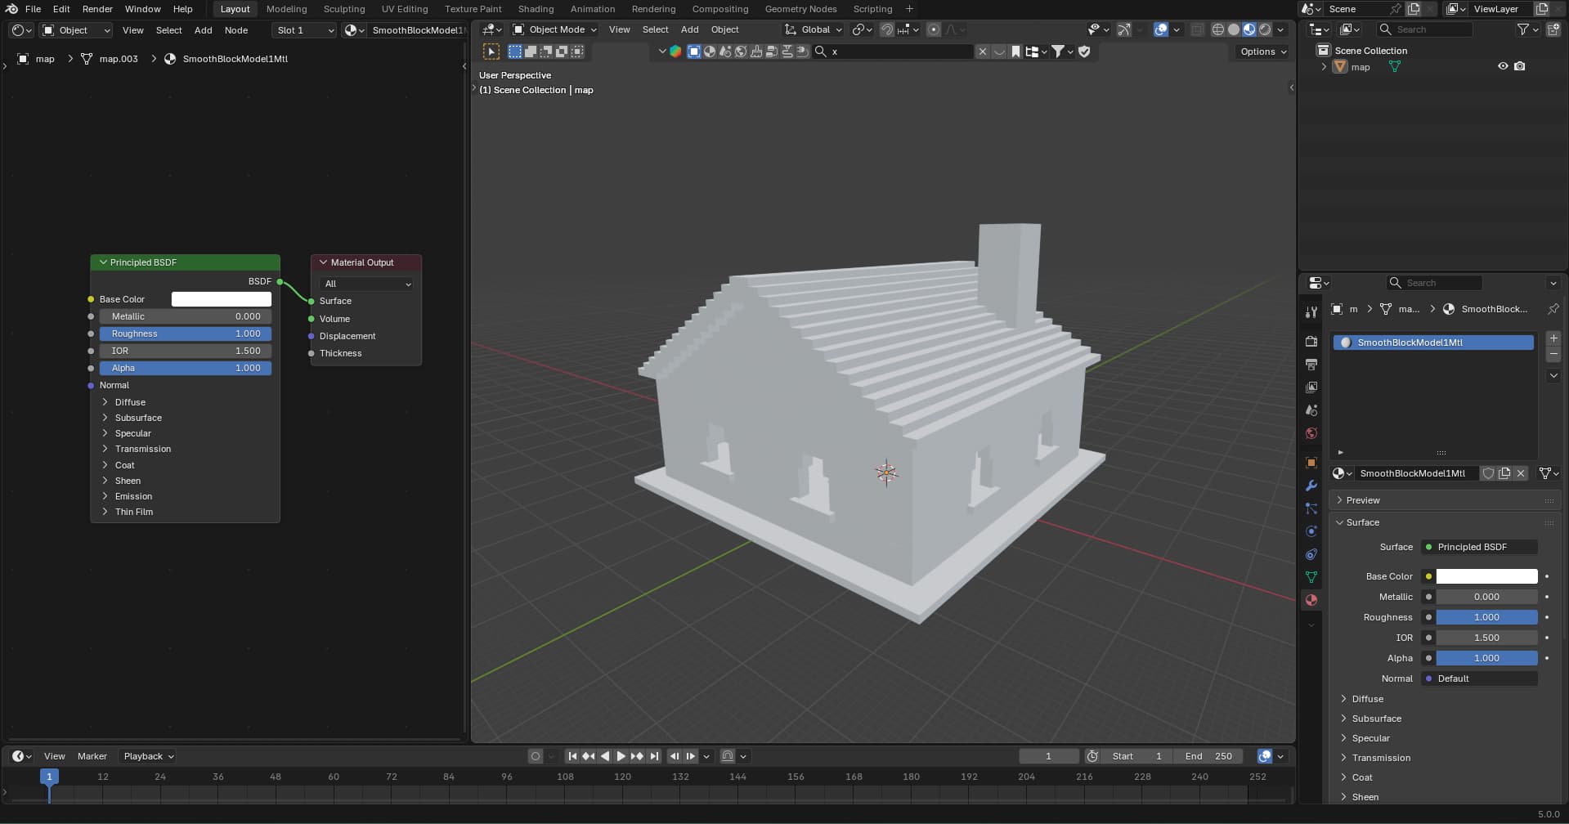This screenshot has width=1569, height=824.
Task: Switch to the Shading workspace tab
Action: click(535, 9)
